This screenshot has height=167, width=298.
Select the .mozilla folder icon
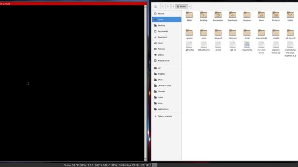(276, 32)
